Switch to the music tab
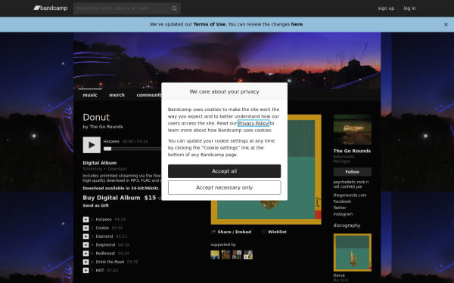Screen dimensions: 454x283 90,95
